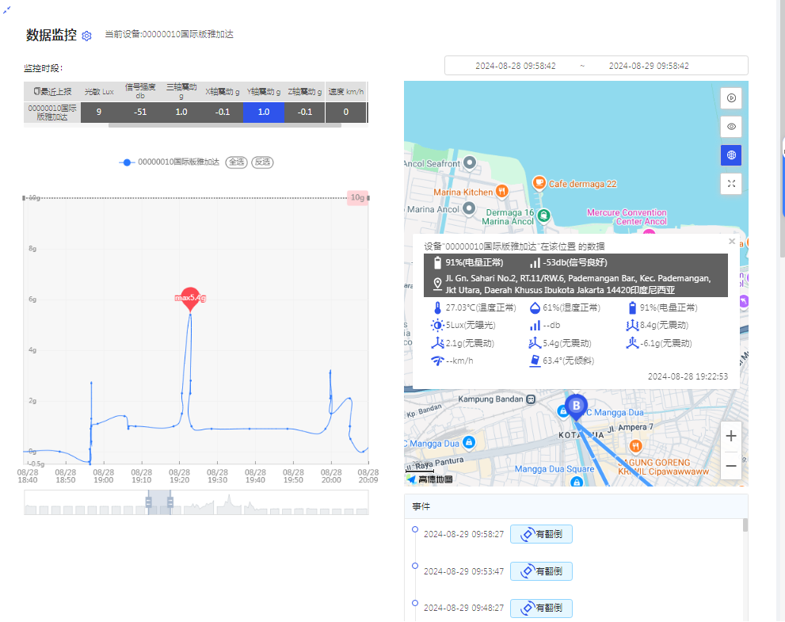Enter fullscreen mode via the map expand icon
The image size is (785, 622).
730,183
